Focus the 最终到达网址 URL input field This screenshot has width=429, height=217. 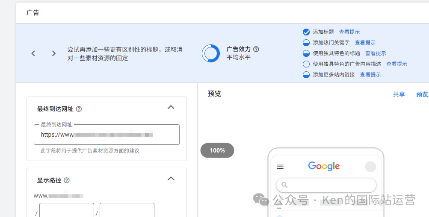click(107, 135)
